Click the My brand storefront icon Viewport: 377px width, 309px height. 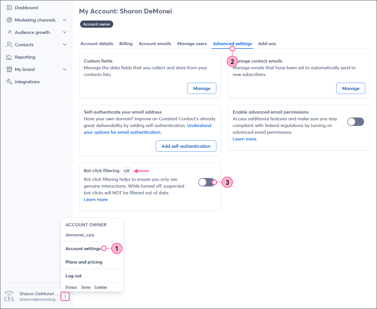point(9,69)
